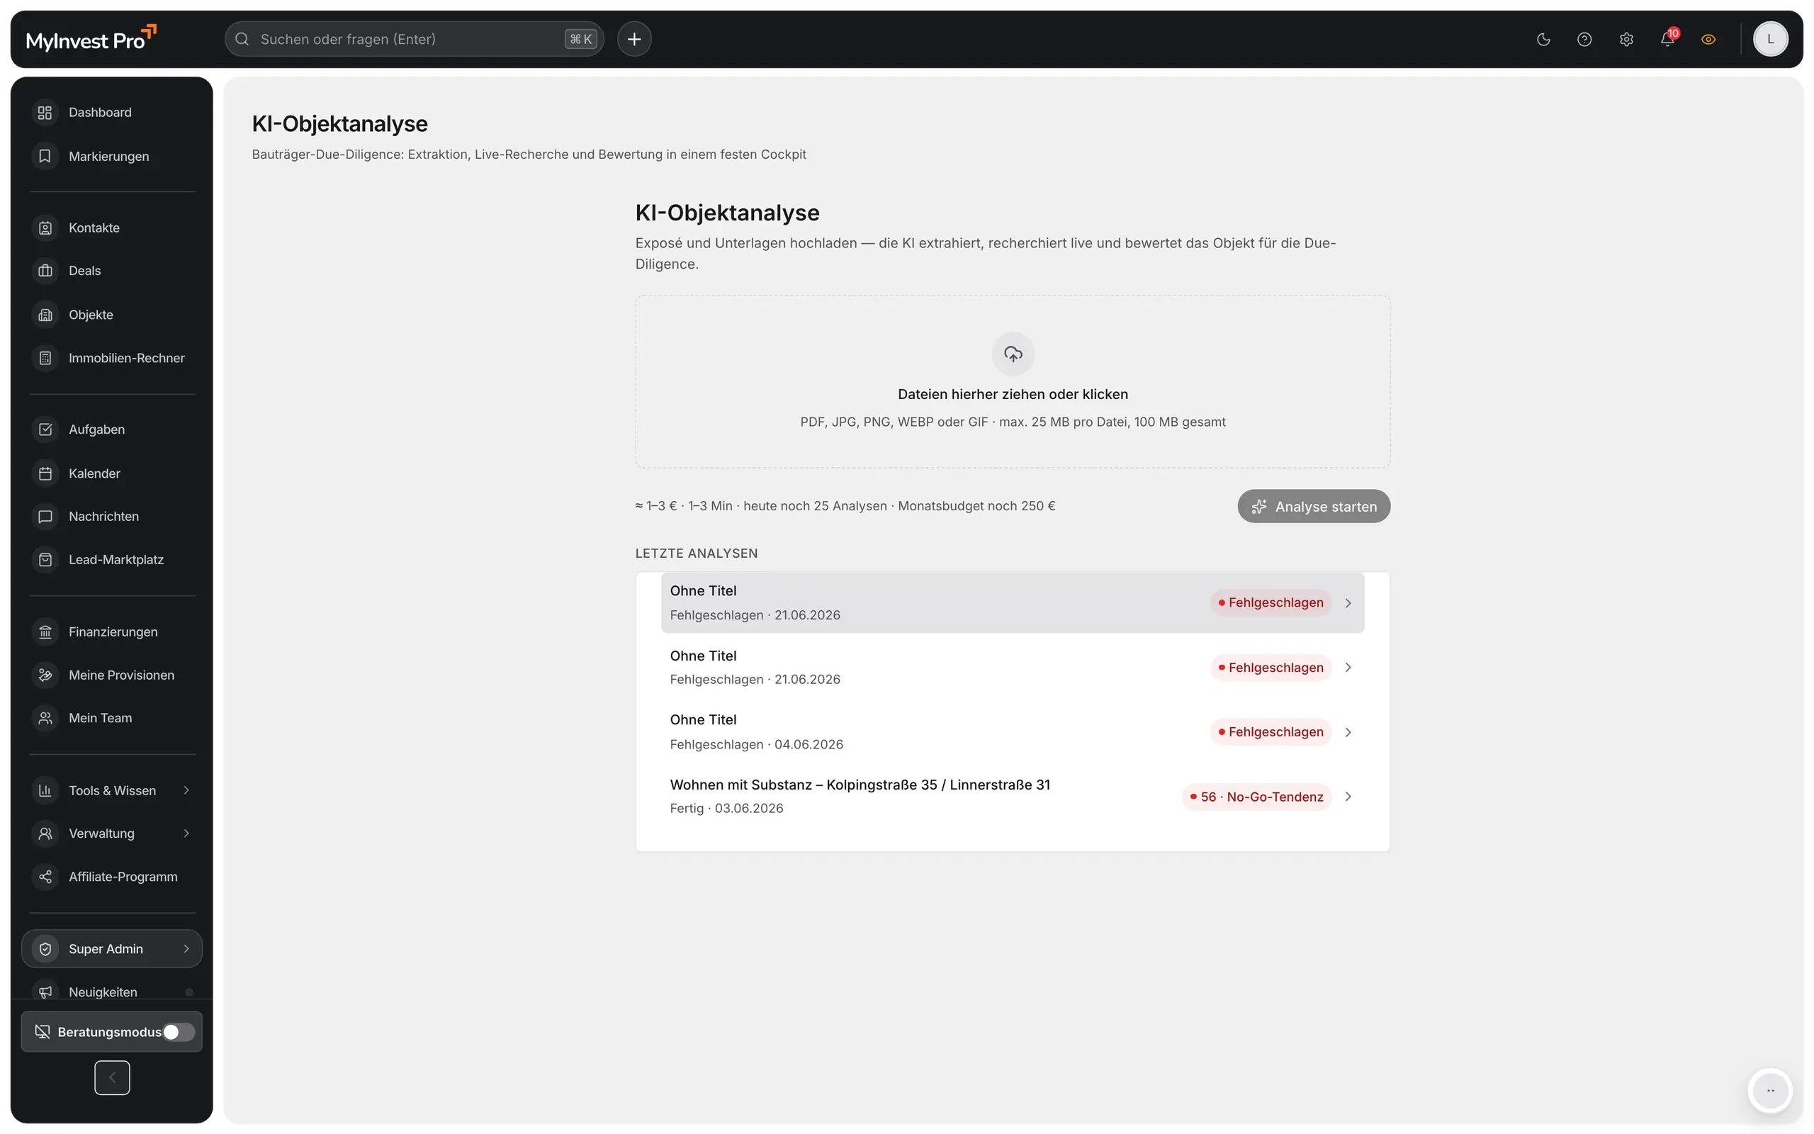This screenshot has width=1814, height=1134.
Task: Open chevron of Wohnen mit Substanz row
Action: [1348, 797]
